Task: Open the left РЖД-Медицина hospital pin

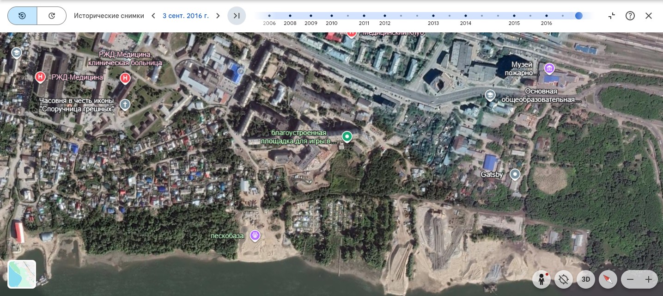Action: 40,78
